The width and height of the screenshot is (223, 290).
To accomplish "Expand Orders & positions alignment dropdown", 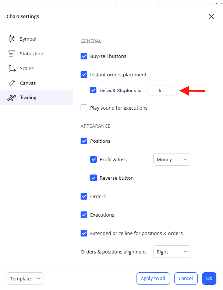I will 171,252.
